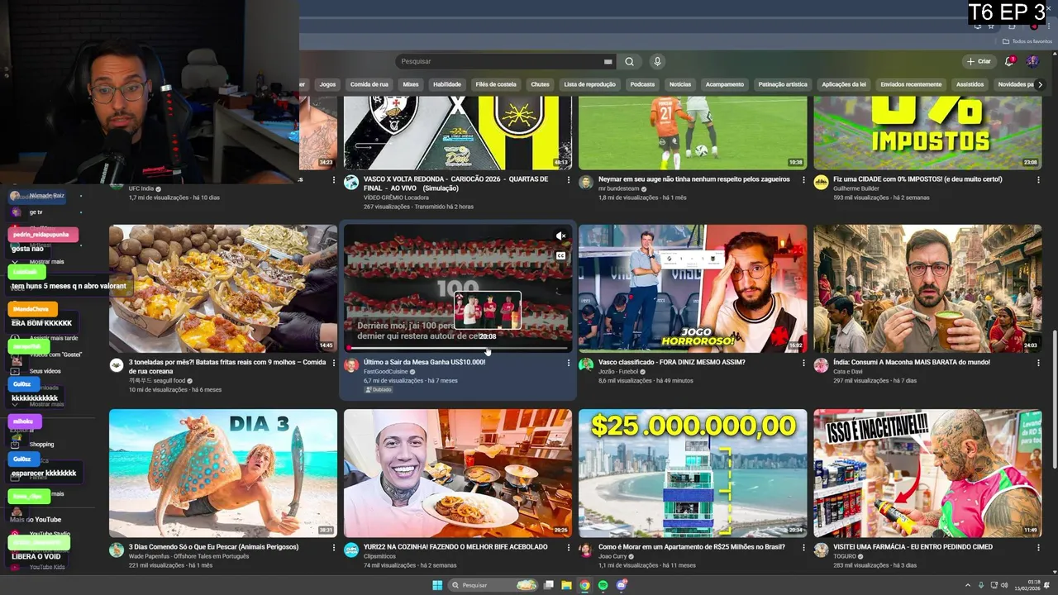Select the Comida de rua chip
Image resolution: width=1058 pixels, height=595 pixels.
369,84
